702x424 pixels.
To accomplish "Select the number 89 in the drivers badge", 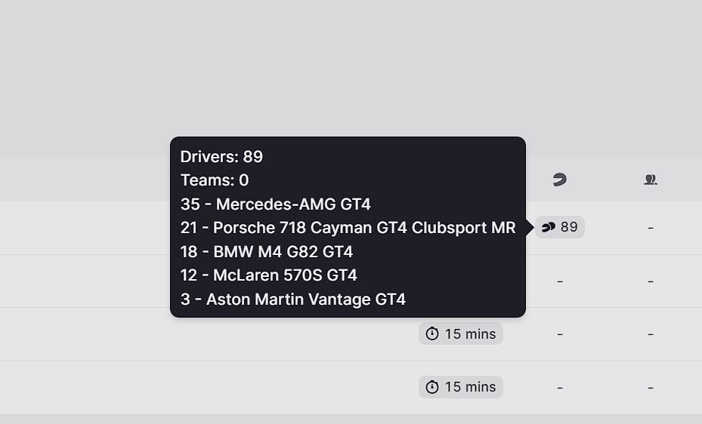I will (x=569, y=227).
